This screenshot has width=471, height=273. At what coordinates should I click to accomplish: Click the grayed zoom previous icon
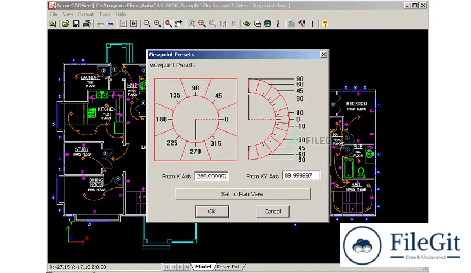coord(192,24)
